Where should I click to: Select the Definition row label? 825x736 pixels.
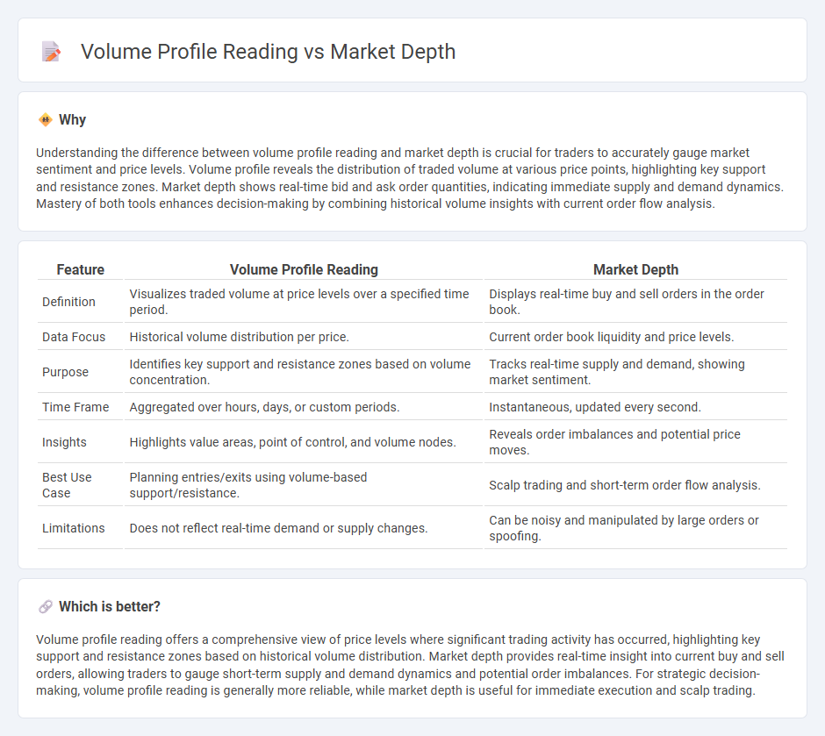(x=69, y=302)
